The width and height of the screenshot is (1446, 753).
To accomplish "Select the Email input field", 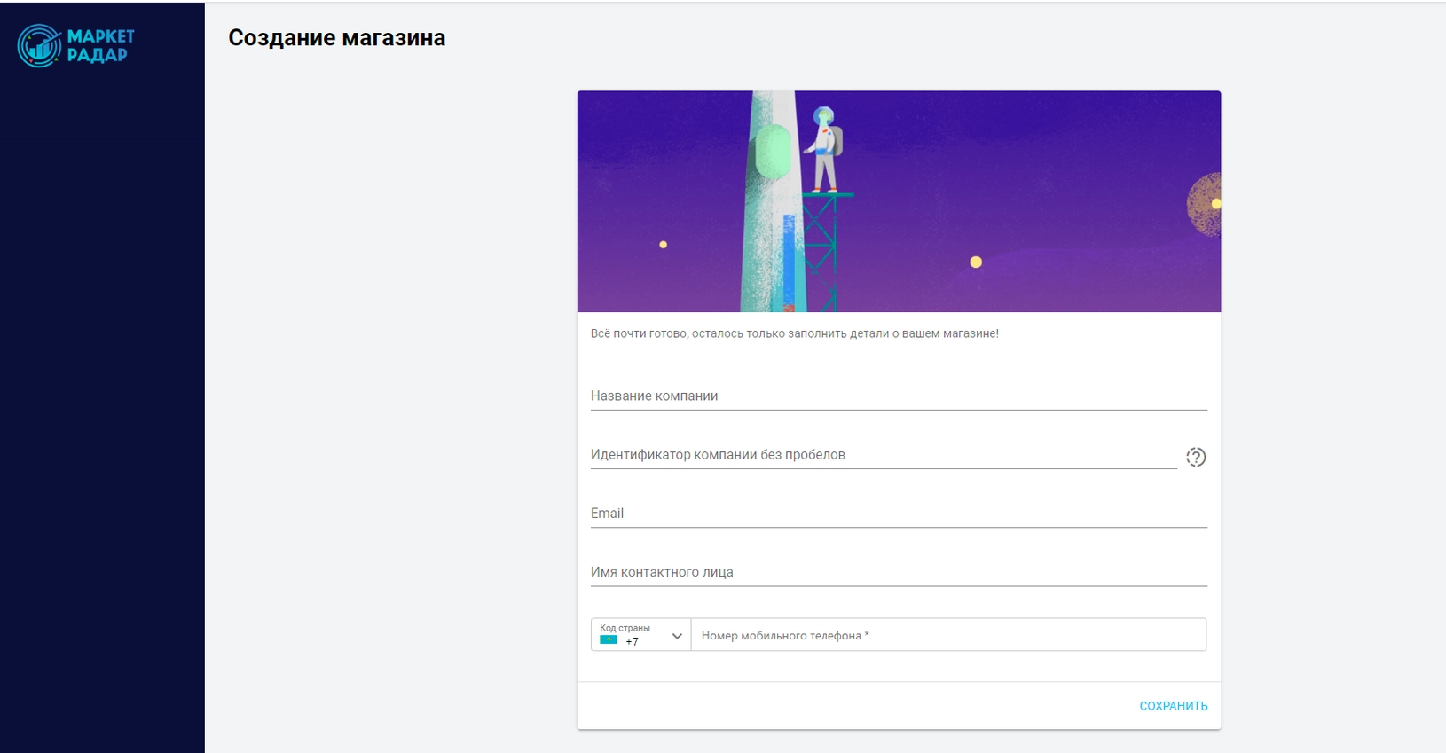I will [x=898, y=513].
